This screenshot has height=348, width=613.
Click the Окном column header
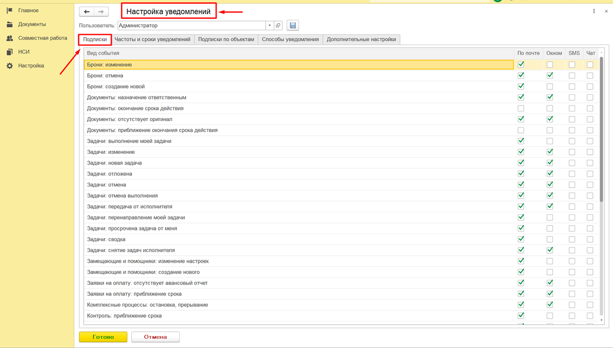(x=554, y=53)
